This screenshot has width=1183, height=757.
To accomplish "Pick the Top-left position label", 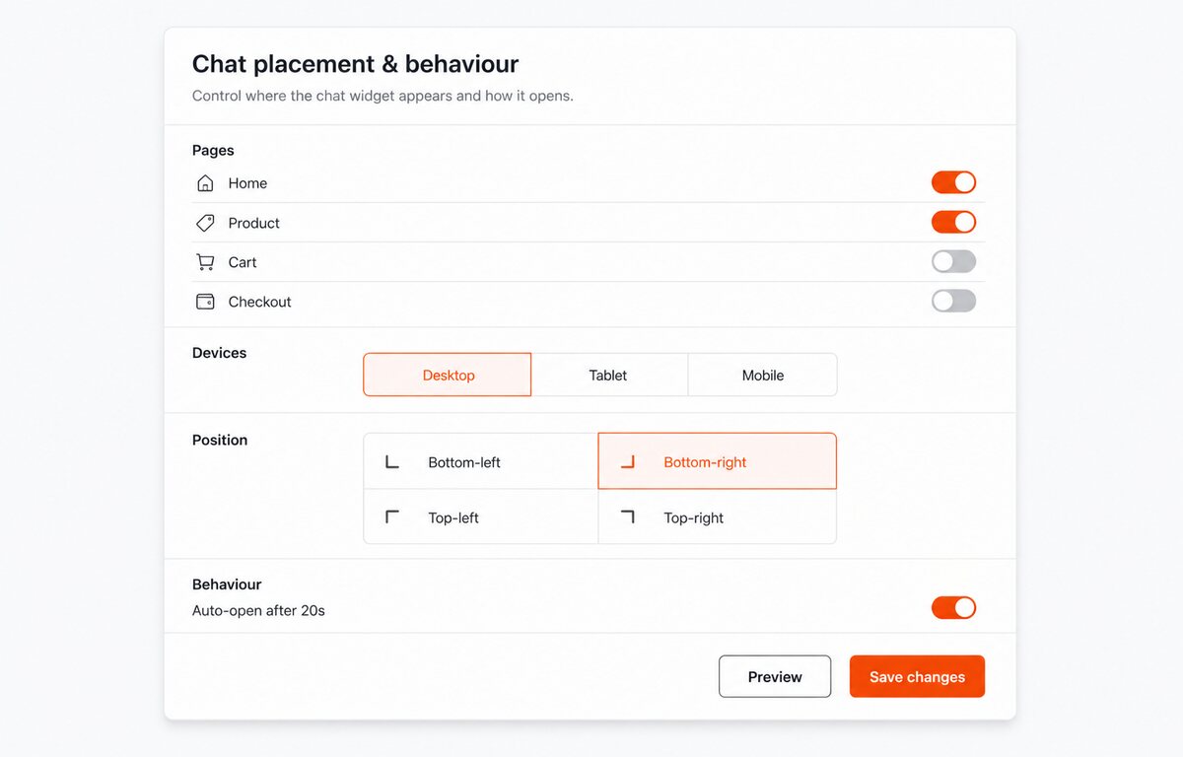I will point(453,517).
